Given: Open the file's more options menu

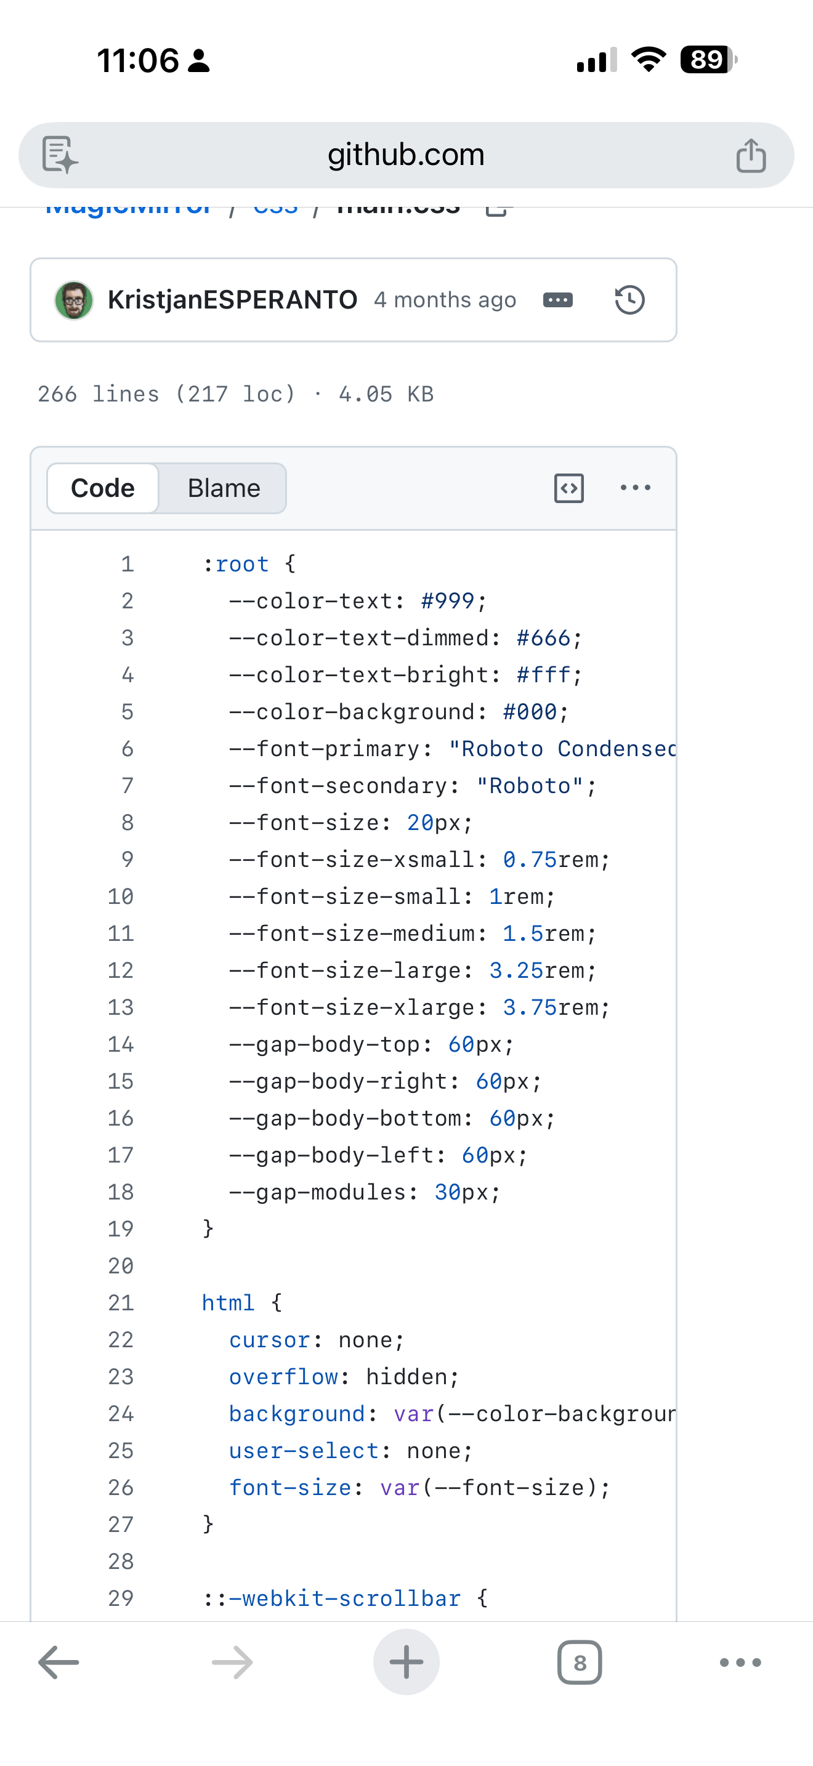Looking at the screenshot, I should (635, 488).
